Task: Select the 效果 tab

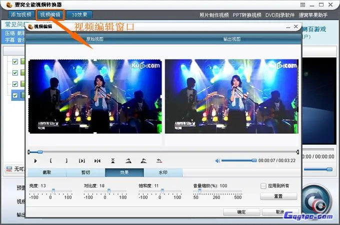Action: [x=124, y=173]
